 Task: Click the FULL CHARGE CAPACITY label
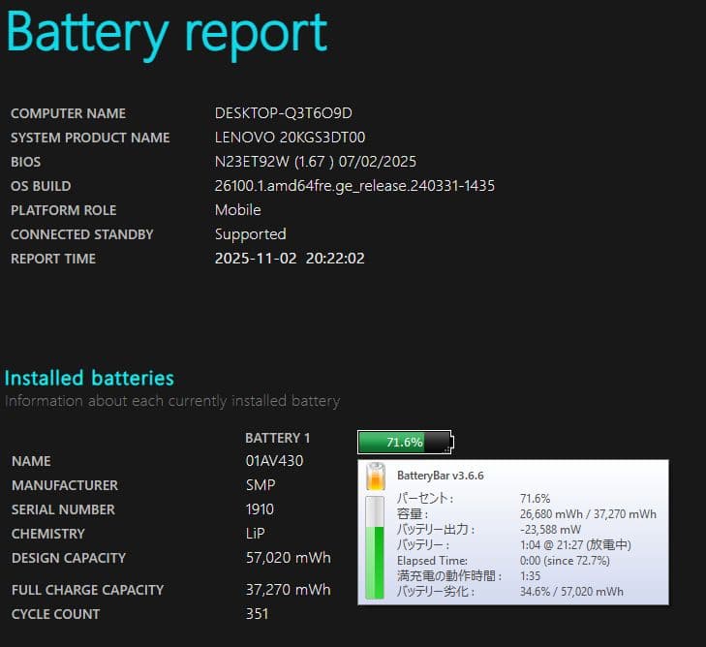point(87,590)
